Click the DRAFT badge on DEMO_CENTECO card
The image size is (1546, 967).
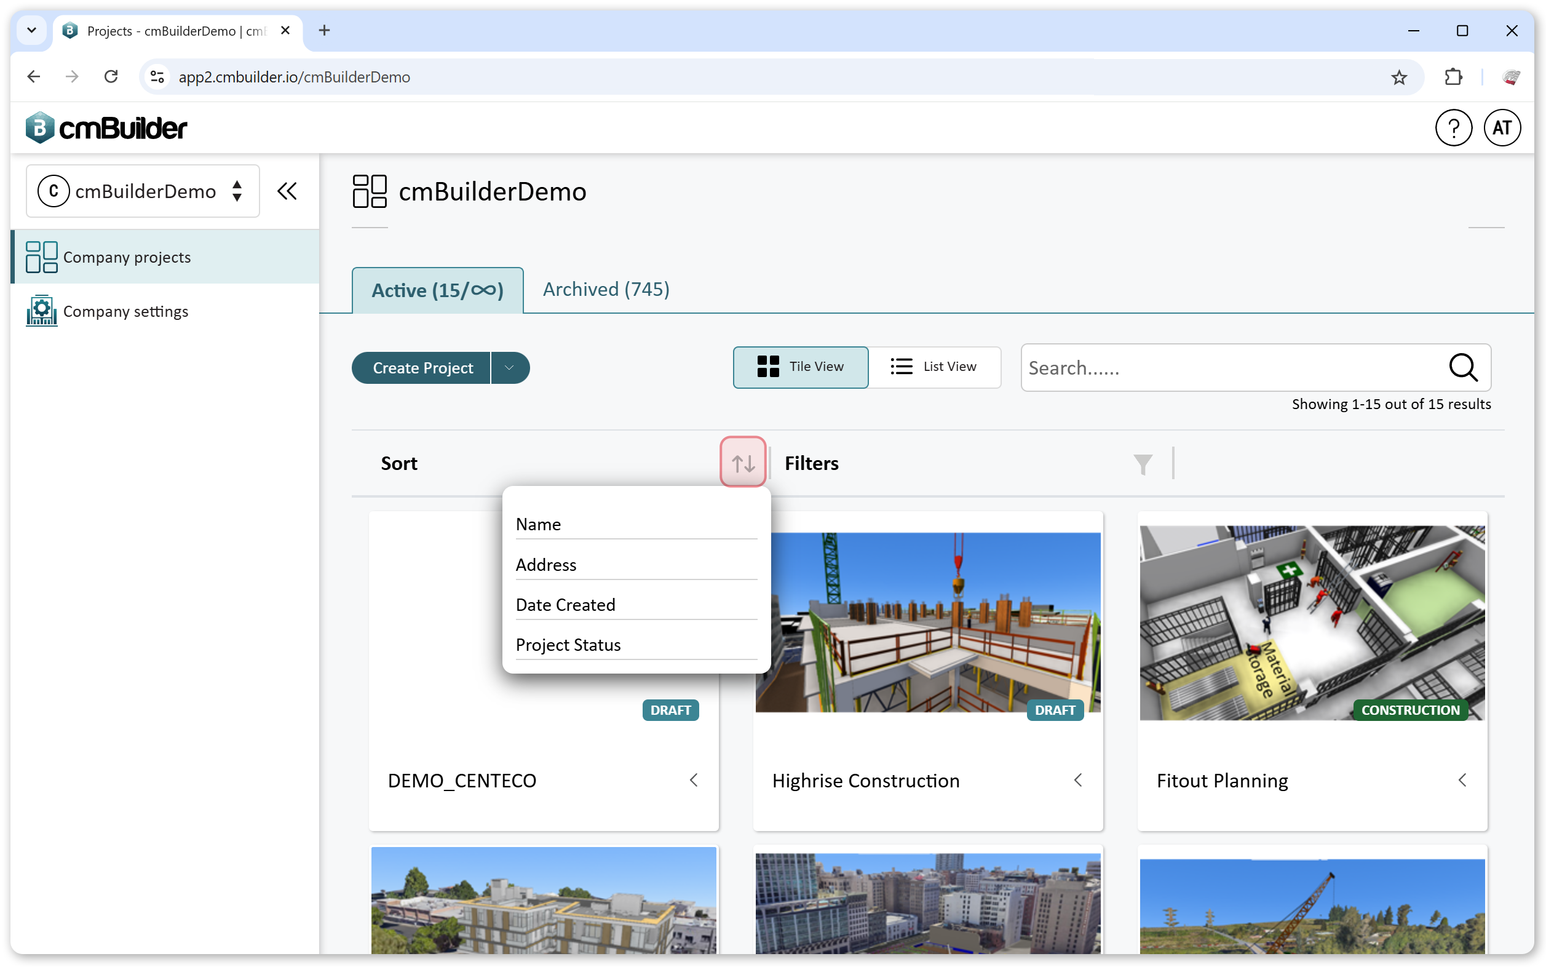coord(670,710)
